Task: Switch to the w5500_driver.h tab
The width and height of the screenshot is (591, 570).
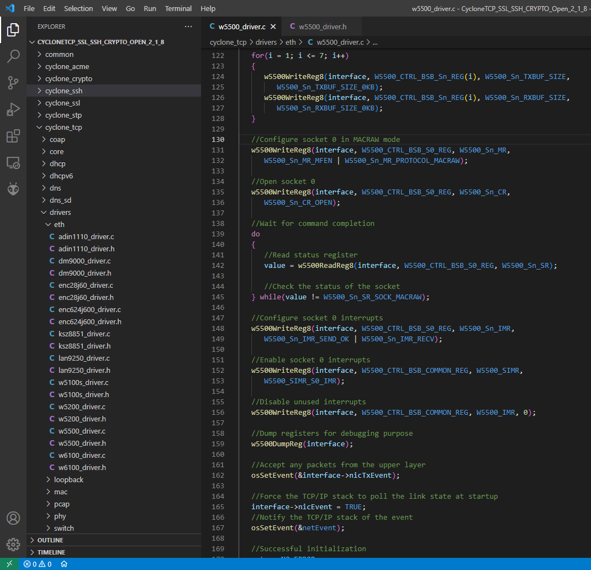Action: click(x=322, y=27)
